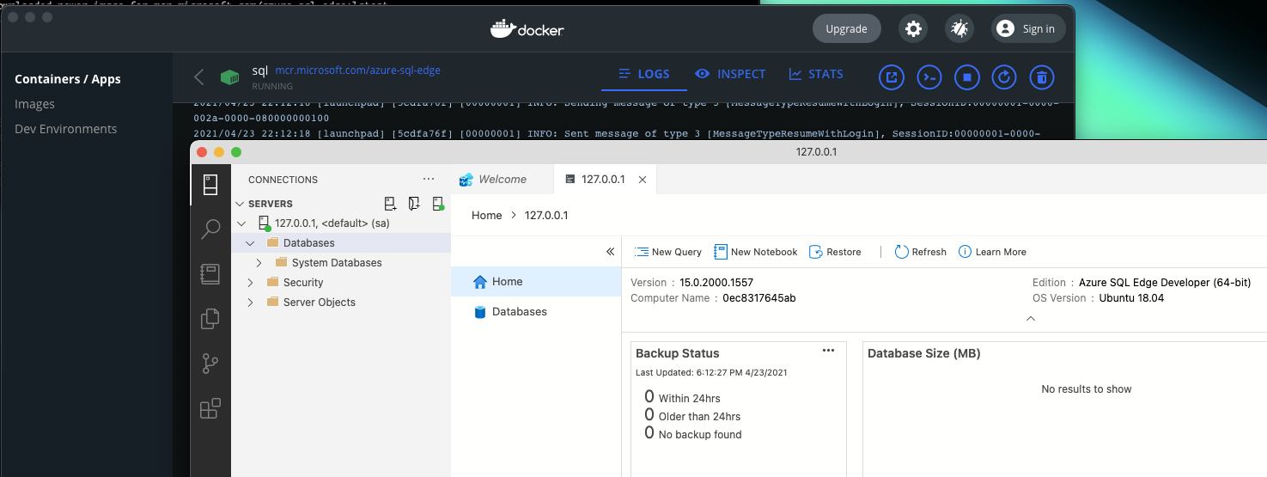Close the 127.0.0.1 tab
Viewport: 1267px width, 477px height.
643,180
